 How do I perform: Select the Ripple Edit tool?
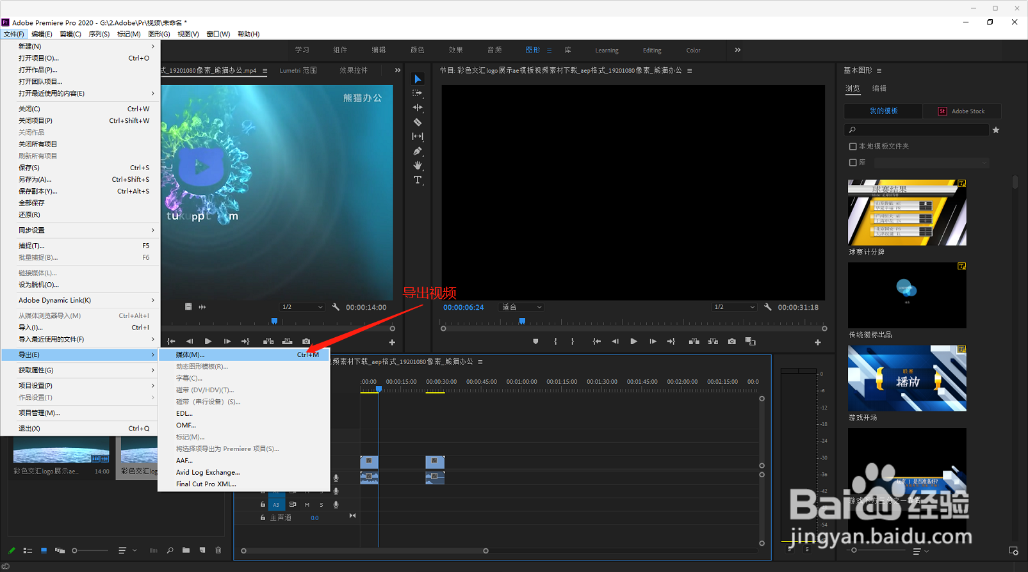pyautogui.click(x=418, y=107)
